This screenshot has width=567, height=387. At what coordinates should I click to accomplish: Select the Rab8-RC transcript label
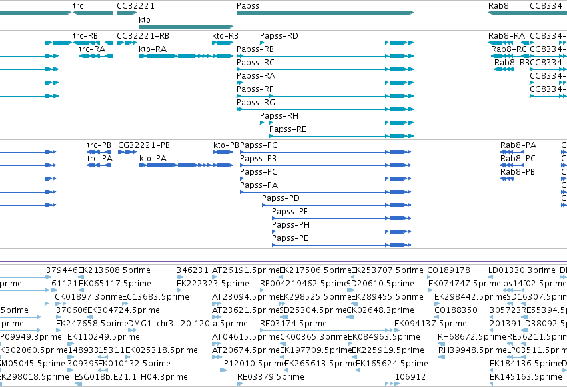coord(509,49)
